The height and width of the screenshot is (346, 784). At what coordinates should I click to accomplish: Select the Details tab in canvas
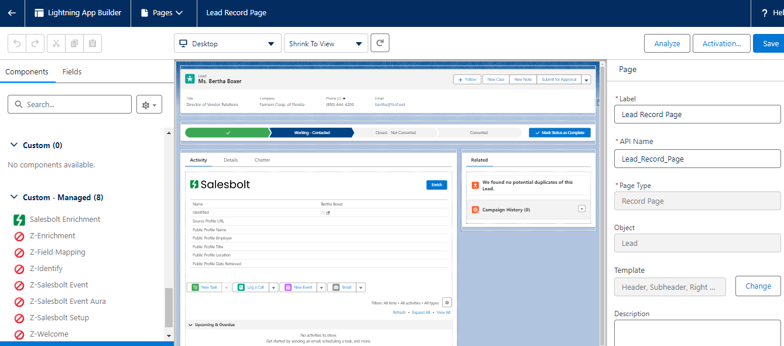pos(231,160)
